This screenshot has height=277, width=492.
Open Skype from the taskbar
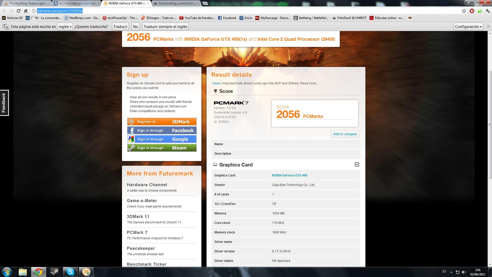(70, 272)
